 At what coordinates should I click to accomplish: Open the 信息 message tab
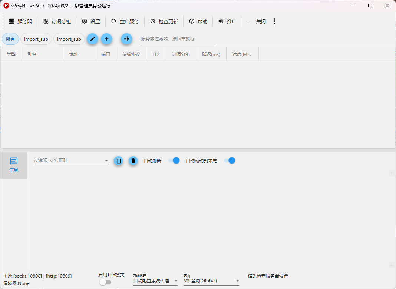14,165
